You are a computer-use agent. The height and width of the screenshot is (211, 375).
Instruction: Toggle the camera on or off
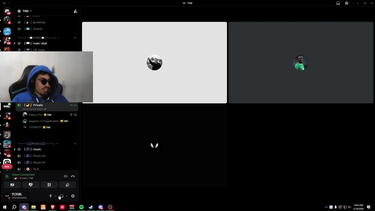(12, 185)
